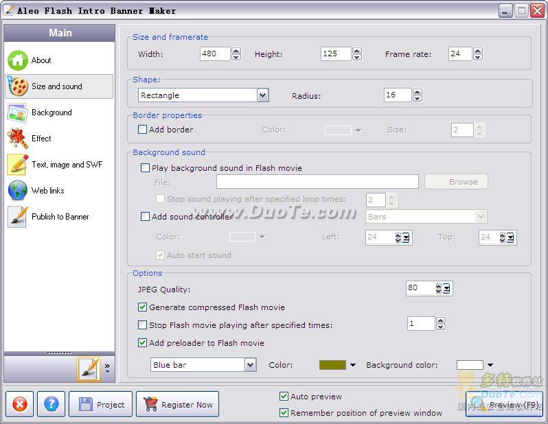The image size is (548, 424).
Task: Click the Main panel header
Action: point(60,33)
